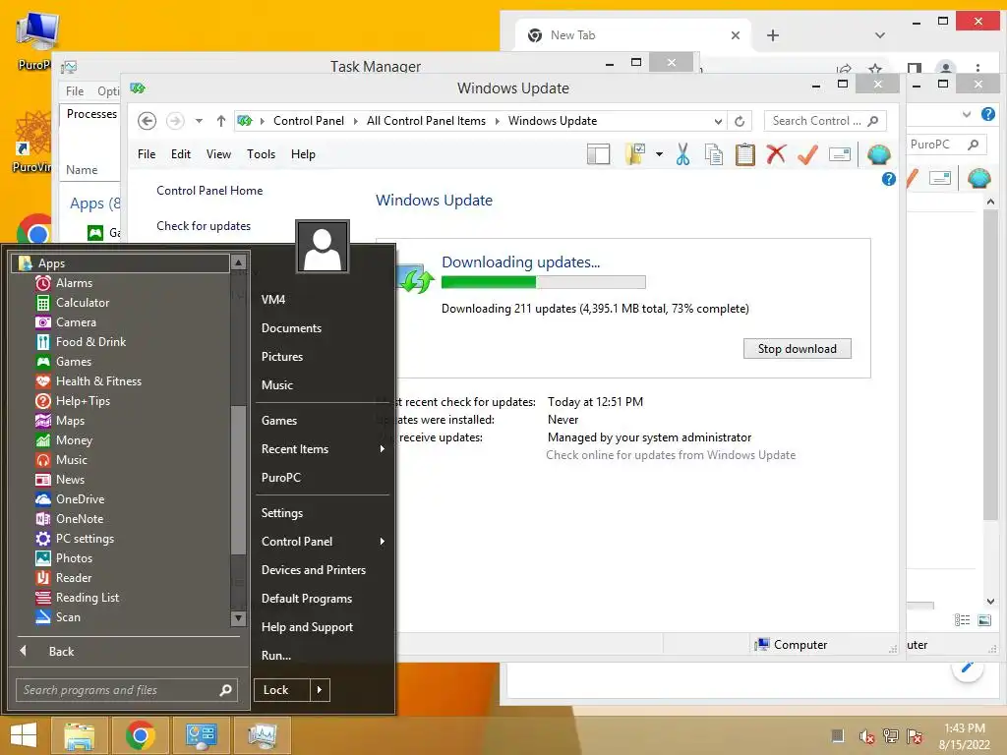Launch Maps from Apps list
Viewport: 1007px width, 755px height.
[60, 421]
